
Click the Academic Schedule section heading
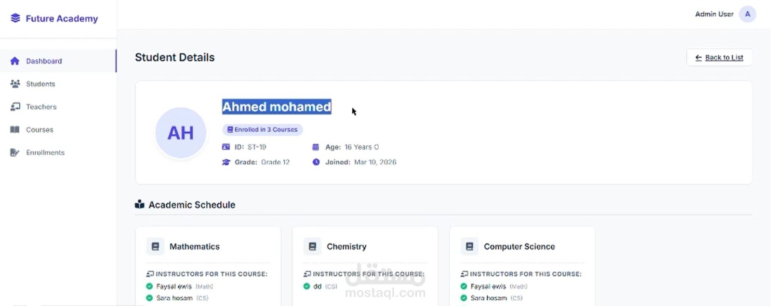[192, 204]
